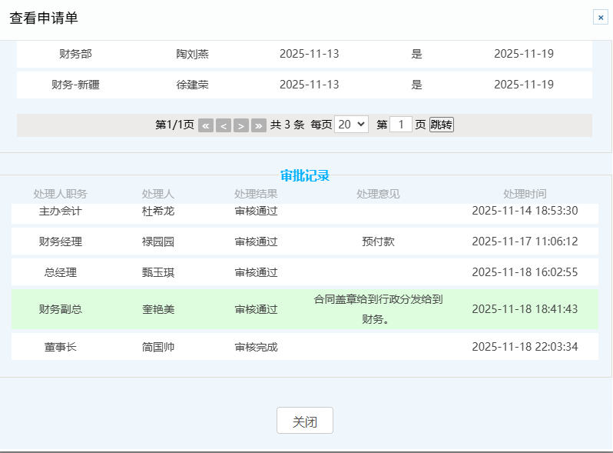Click the highlighted 财务副总 奎艳美 row
The width and height of the screenshot is (613, 453).
304,309
